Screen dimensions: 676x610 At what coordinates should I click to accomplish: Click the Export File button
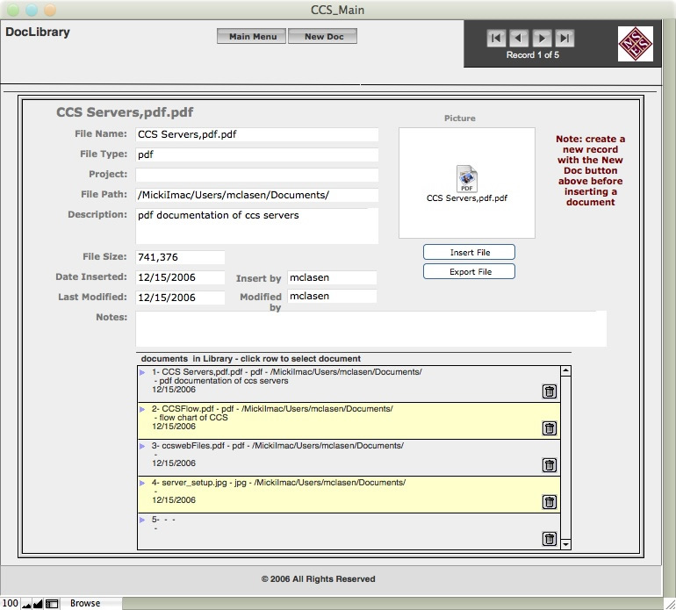[x=469, y=271]
